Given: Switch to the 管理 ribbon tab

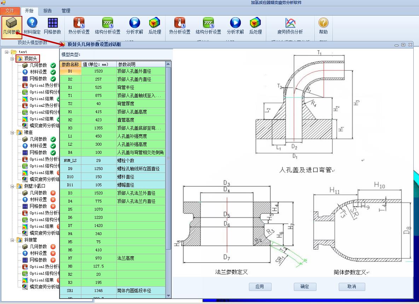Looking at the screenshot, I should pyautogui.click(x=66, y=11).
